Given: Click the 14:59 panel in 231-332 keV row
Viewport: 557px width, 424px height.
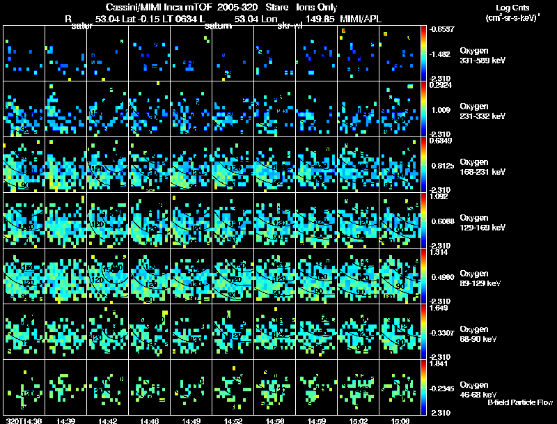Looking at the screenshot, I should click(316, 109).
